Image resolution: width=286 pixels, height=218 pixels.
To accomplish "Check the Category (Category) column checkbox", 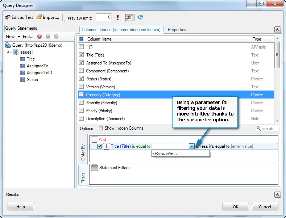I will [82, 95].
